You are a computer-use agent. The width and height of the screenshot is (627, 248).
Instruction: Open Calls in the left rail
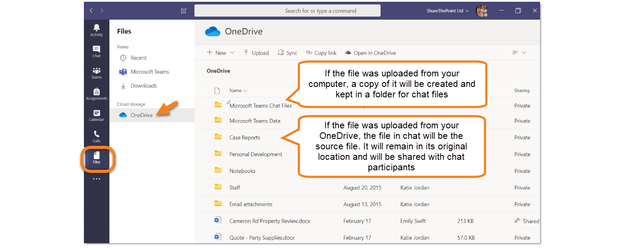[x=97, y=137]
